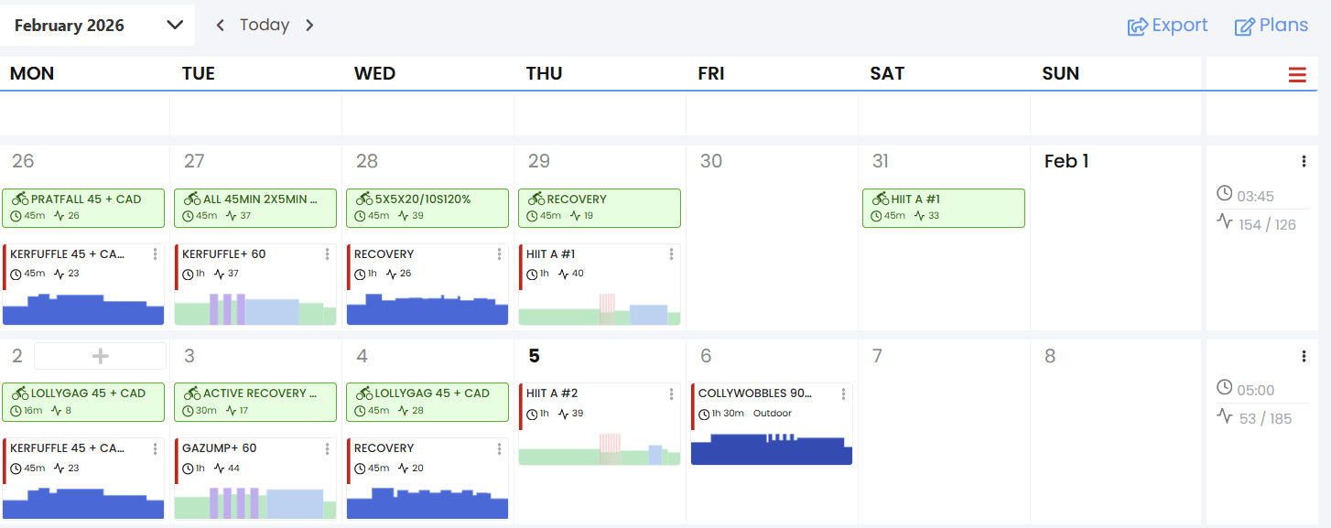The height and width of the screenshot is (528, 1331).
Task: Jump to Today in calendar
Action: click(265, 26)
